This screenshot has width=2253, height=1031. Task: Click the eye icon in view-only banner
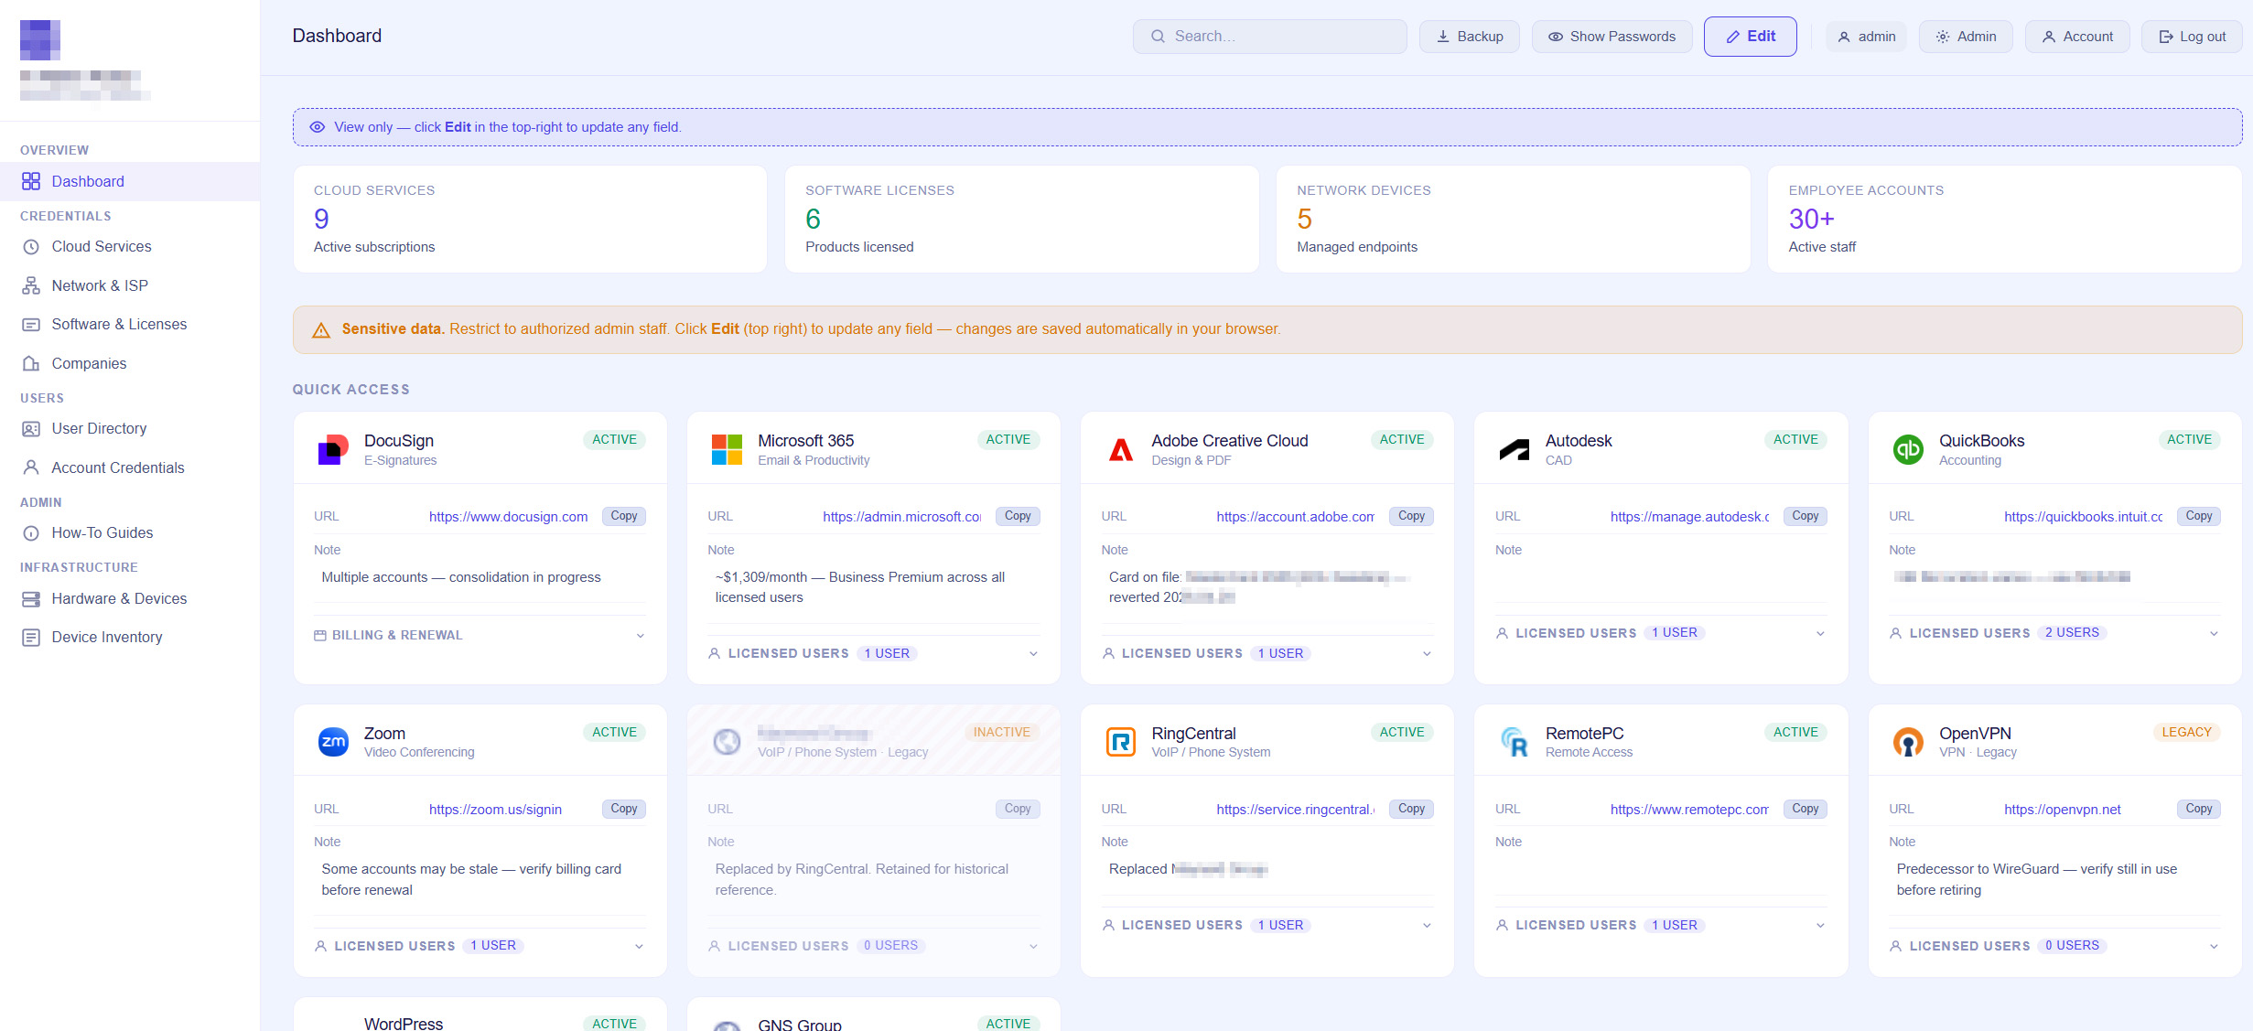coord(317,127)
